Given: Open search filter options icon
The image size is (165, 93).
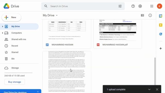Looking at the screenshot, I should pos(120,6).
